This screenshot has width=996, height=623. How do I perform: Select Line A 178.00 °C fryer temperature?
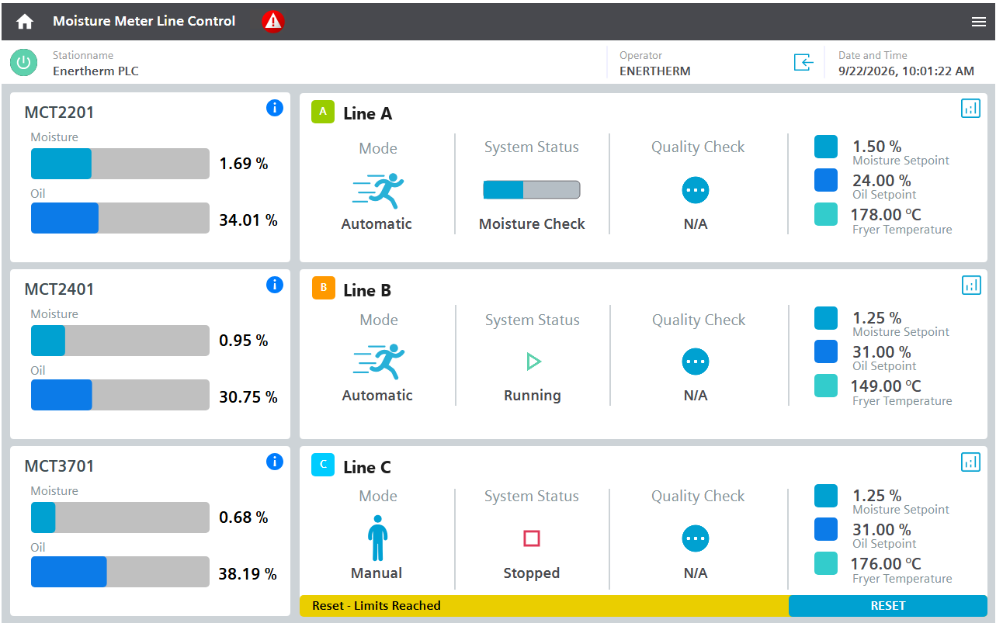(x=886, y=214)
